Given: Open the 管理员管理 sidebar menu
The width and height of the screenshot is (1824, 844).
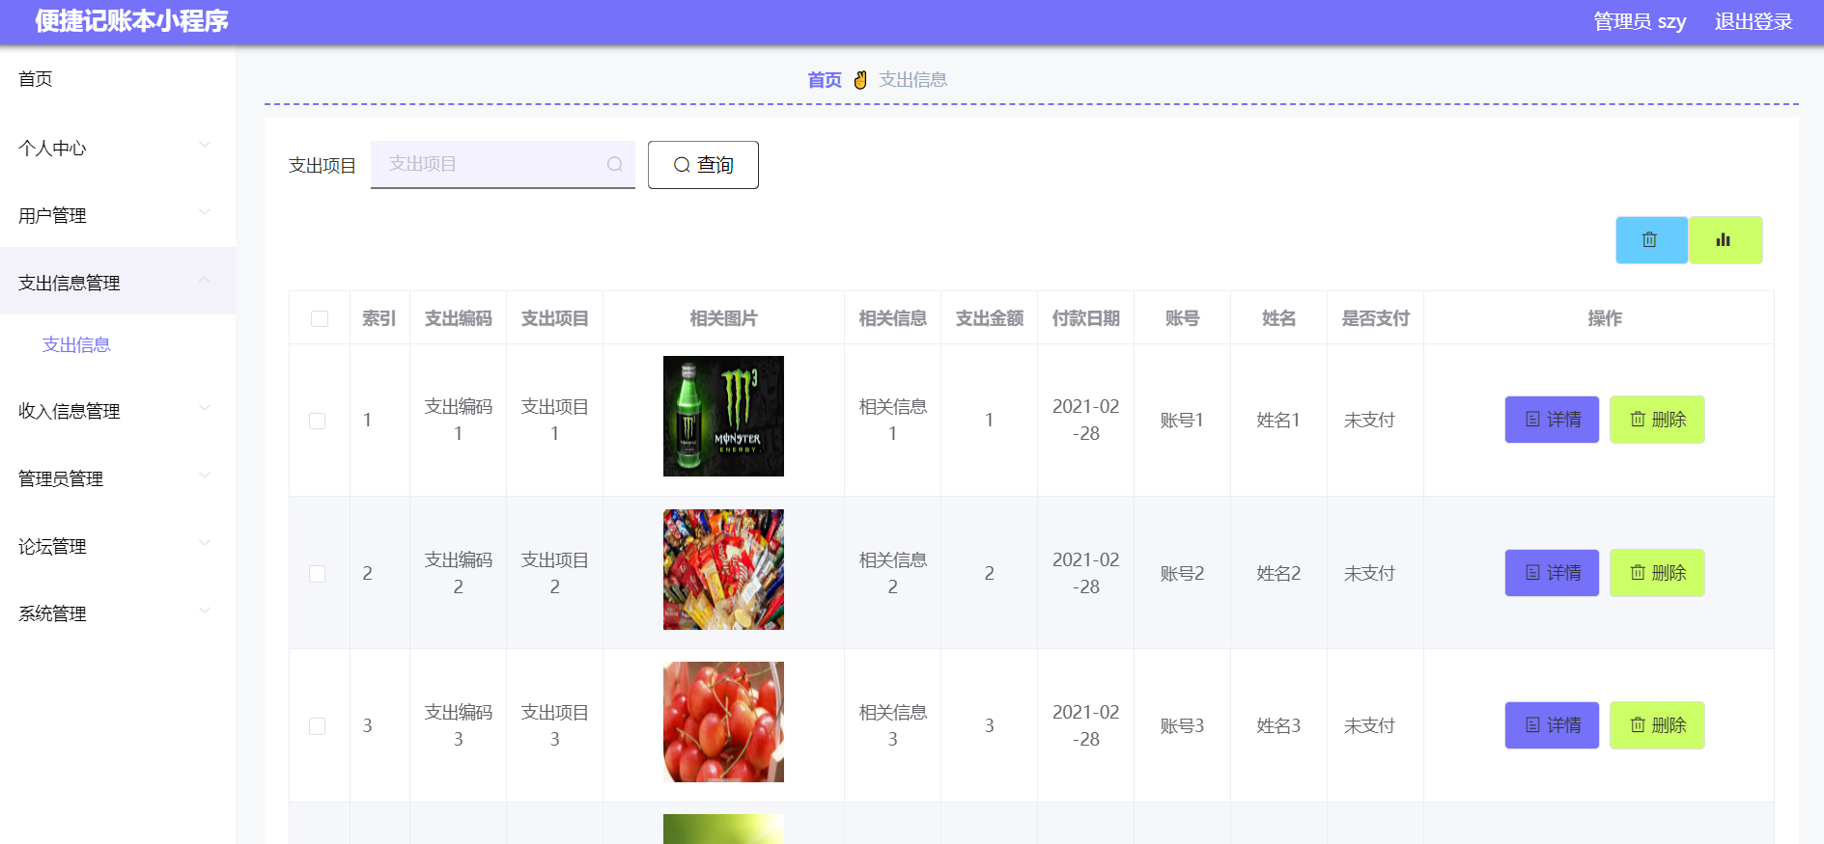Looking at the screenshot, I should coord(118,478).
